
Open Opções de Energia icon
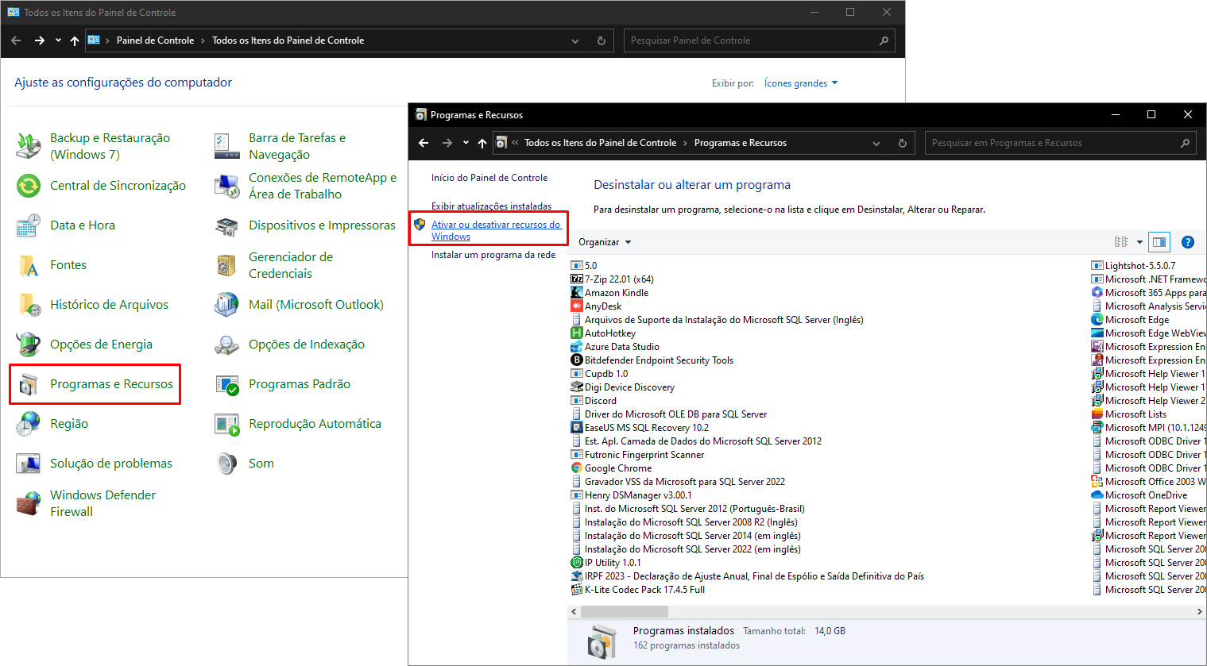click(x=29, y=345)
